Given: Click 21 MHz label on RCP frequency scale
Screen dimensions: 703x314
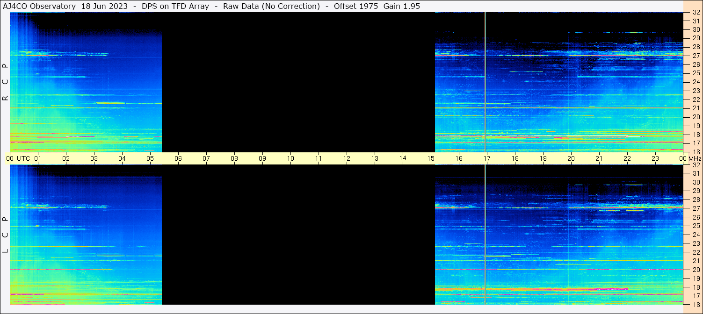Looking at the screenshot, I should coord(696,108).
